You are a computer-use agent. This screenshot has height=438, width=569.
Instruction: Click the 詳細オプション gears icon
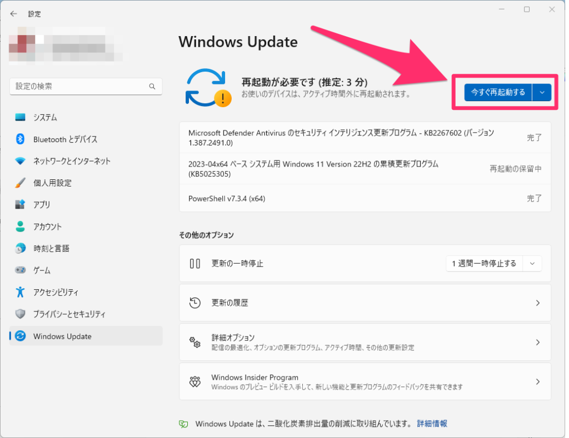[195, 342]
